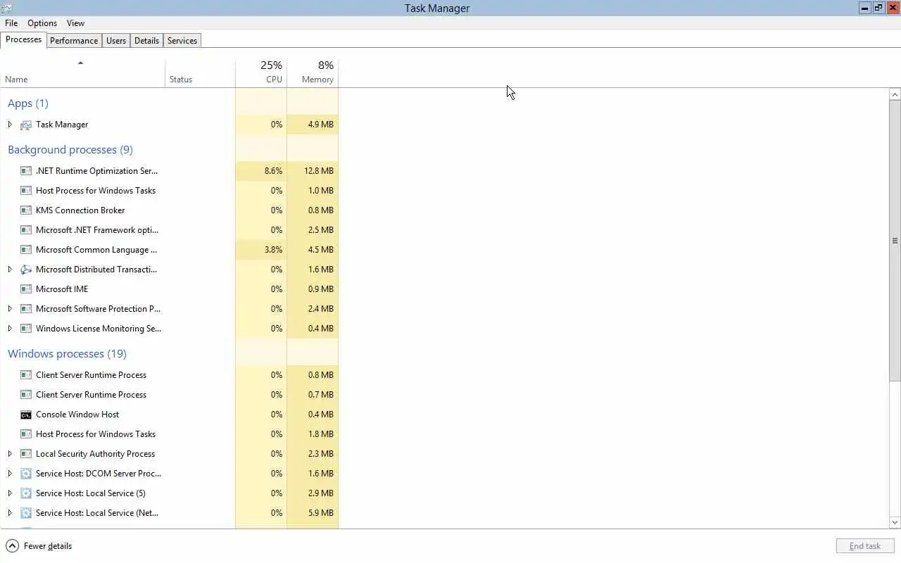
Task: Click the 4.9 MB memory value of Task Manager
Action: [321, 125]
